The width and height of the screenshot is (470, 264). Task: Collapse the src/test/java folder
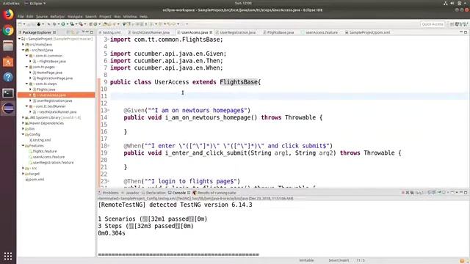(23, 50)
